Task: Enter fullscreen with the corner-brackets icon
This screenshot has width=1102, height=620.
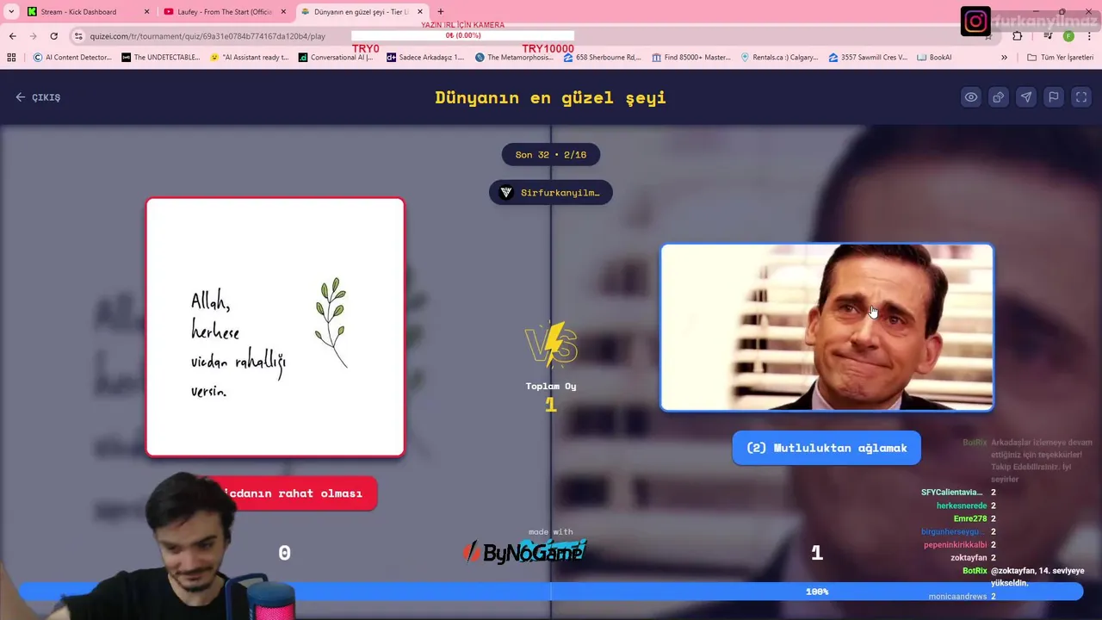Action: [1081, 97]
